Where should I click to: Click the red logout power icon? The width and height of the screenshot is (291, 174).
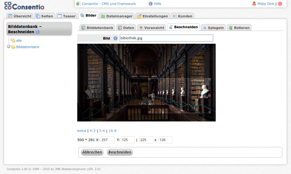click(x=280, y=4)
